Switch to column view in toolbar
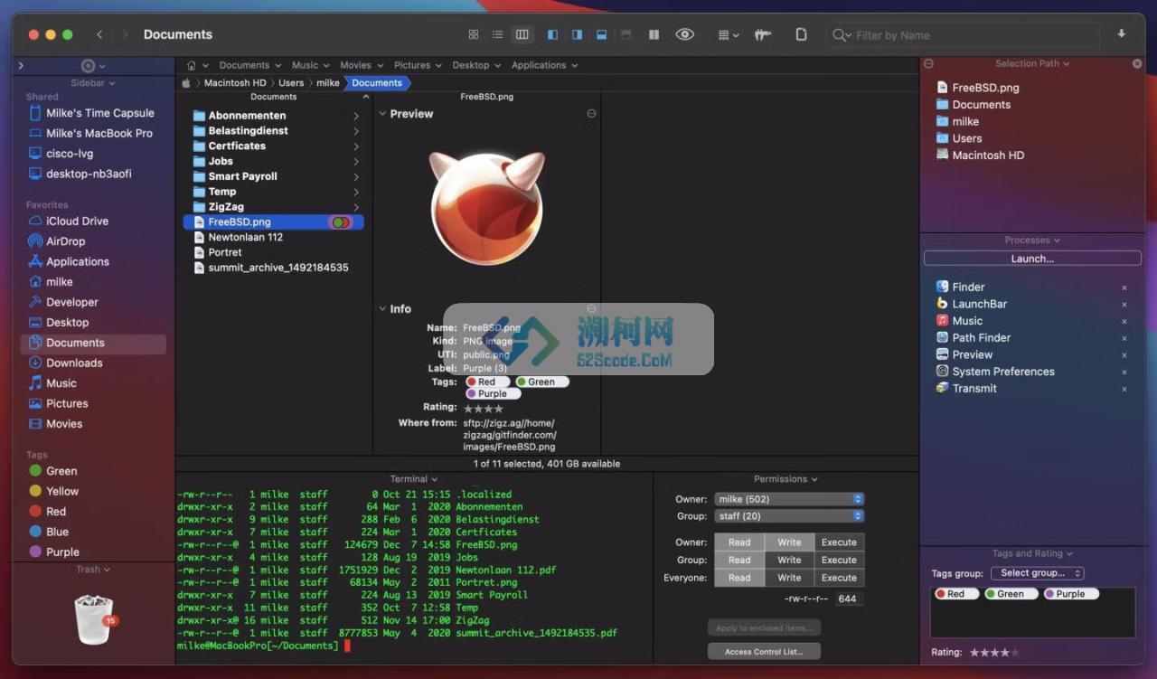The image size is (1157, 679). 522,34
